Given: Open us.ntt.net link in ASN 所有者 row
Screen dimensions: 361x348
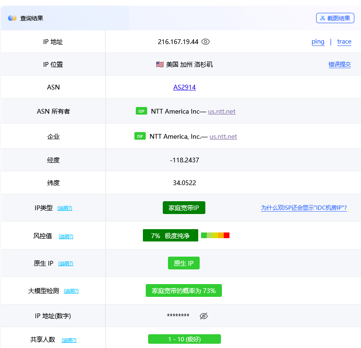Looking at the screenshot, I should [222, 112].
